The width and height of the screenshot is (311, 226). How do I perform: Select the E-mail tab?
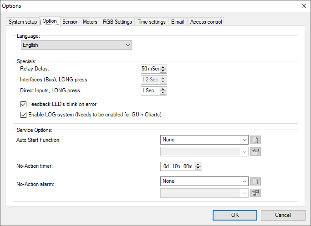pos(177,22)
